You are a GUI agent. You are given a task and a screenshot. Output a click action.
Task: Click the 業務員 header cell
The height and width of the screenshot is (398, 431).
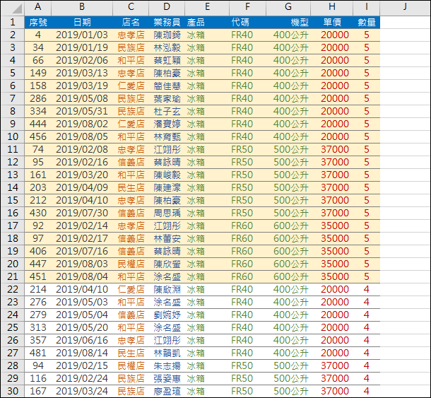(167, 22)
